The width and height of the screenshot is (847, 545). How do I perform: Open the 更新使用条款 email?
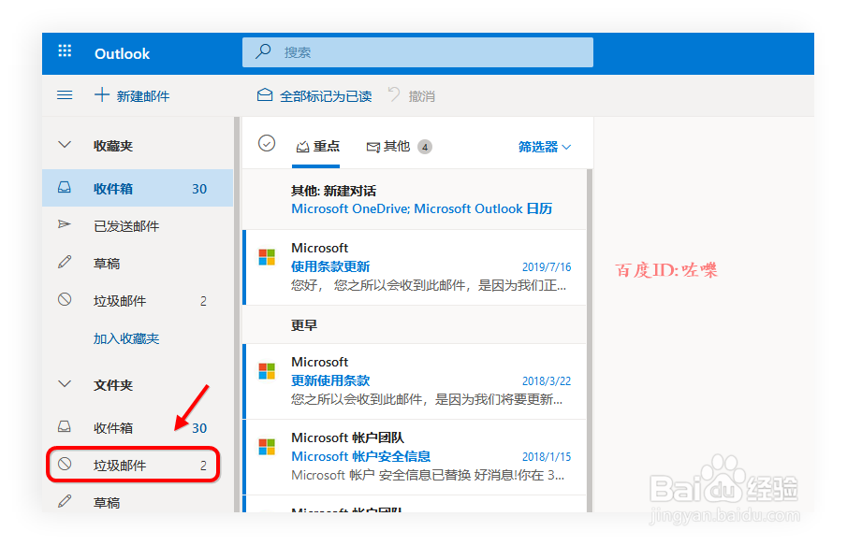click(x=415, y=381)
